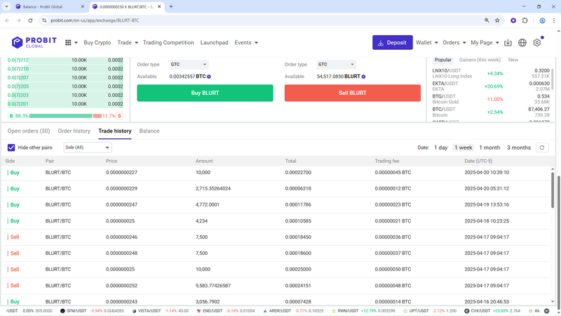Switch to Balance tab
561x316 pixels.
[149, 131]
